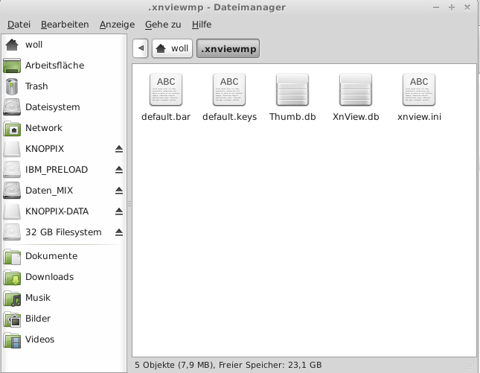Click the Musik folder icon
The height and width of the screenshot is (373, 480).
coord(12,298)
